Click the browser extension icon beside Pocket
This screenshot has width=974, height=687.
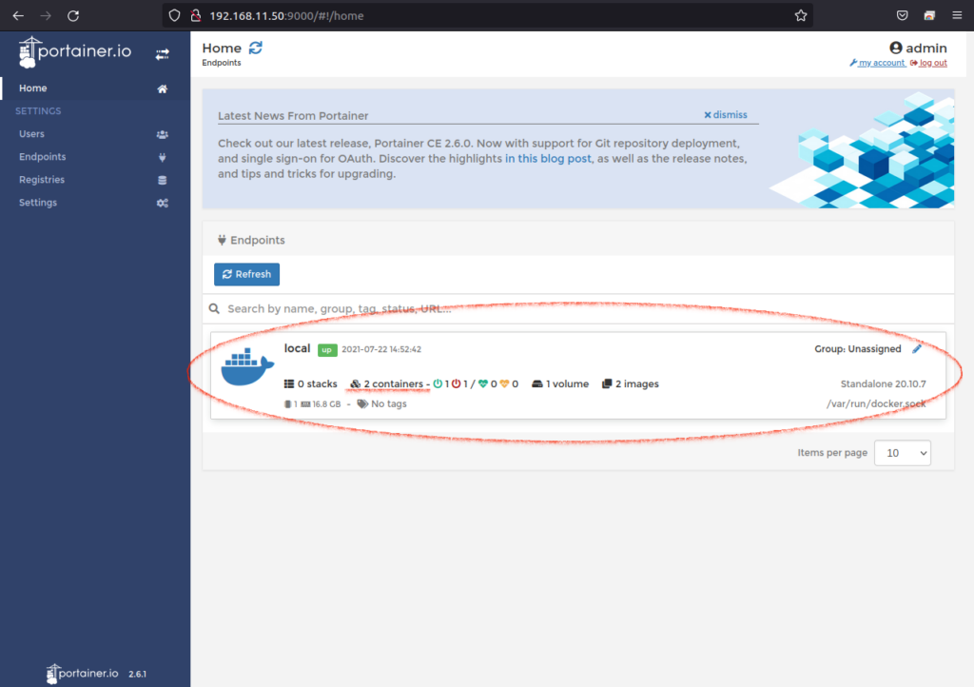click(x=929, y=15)
